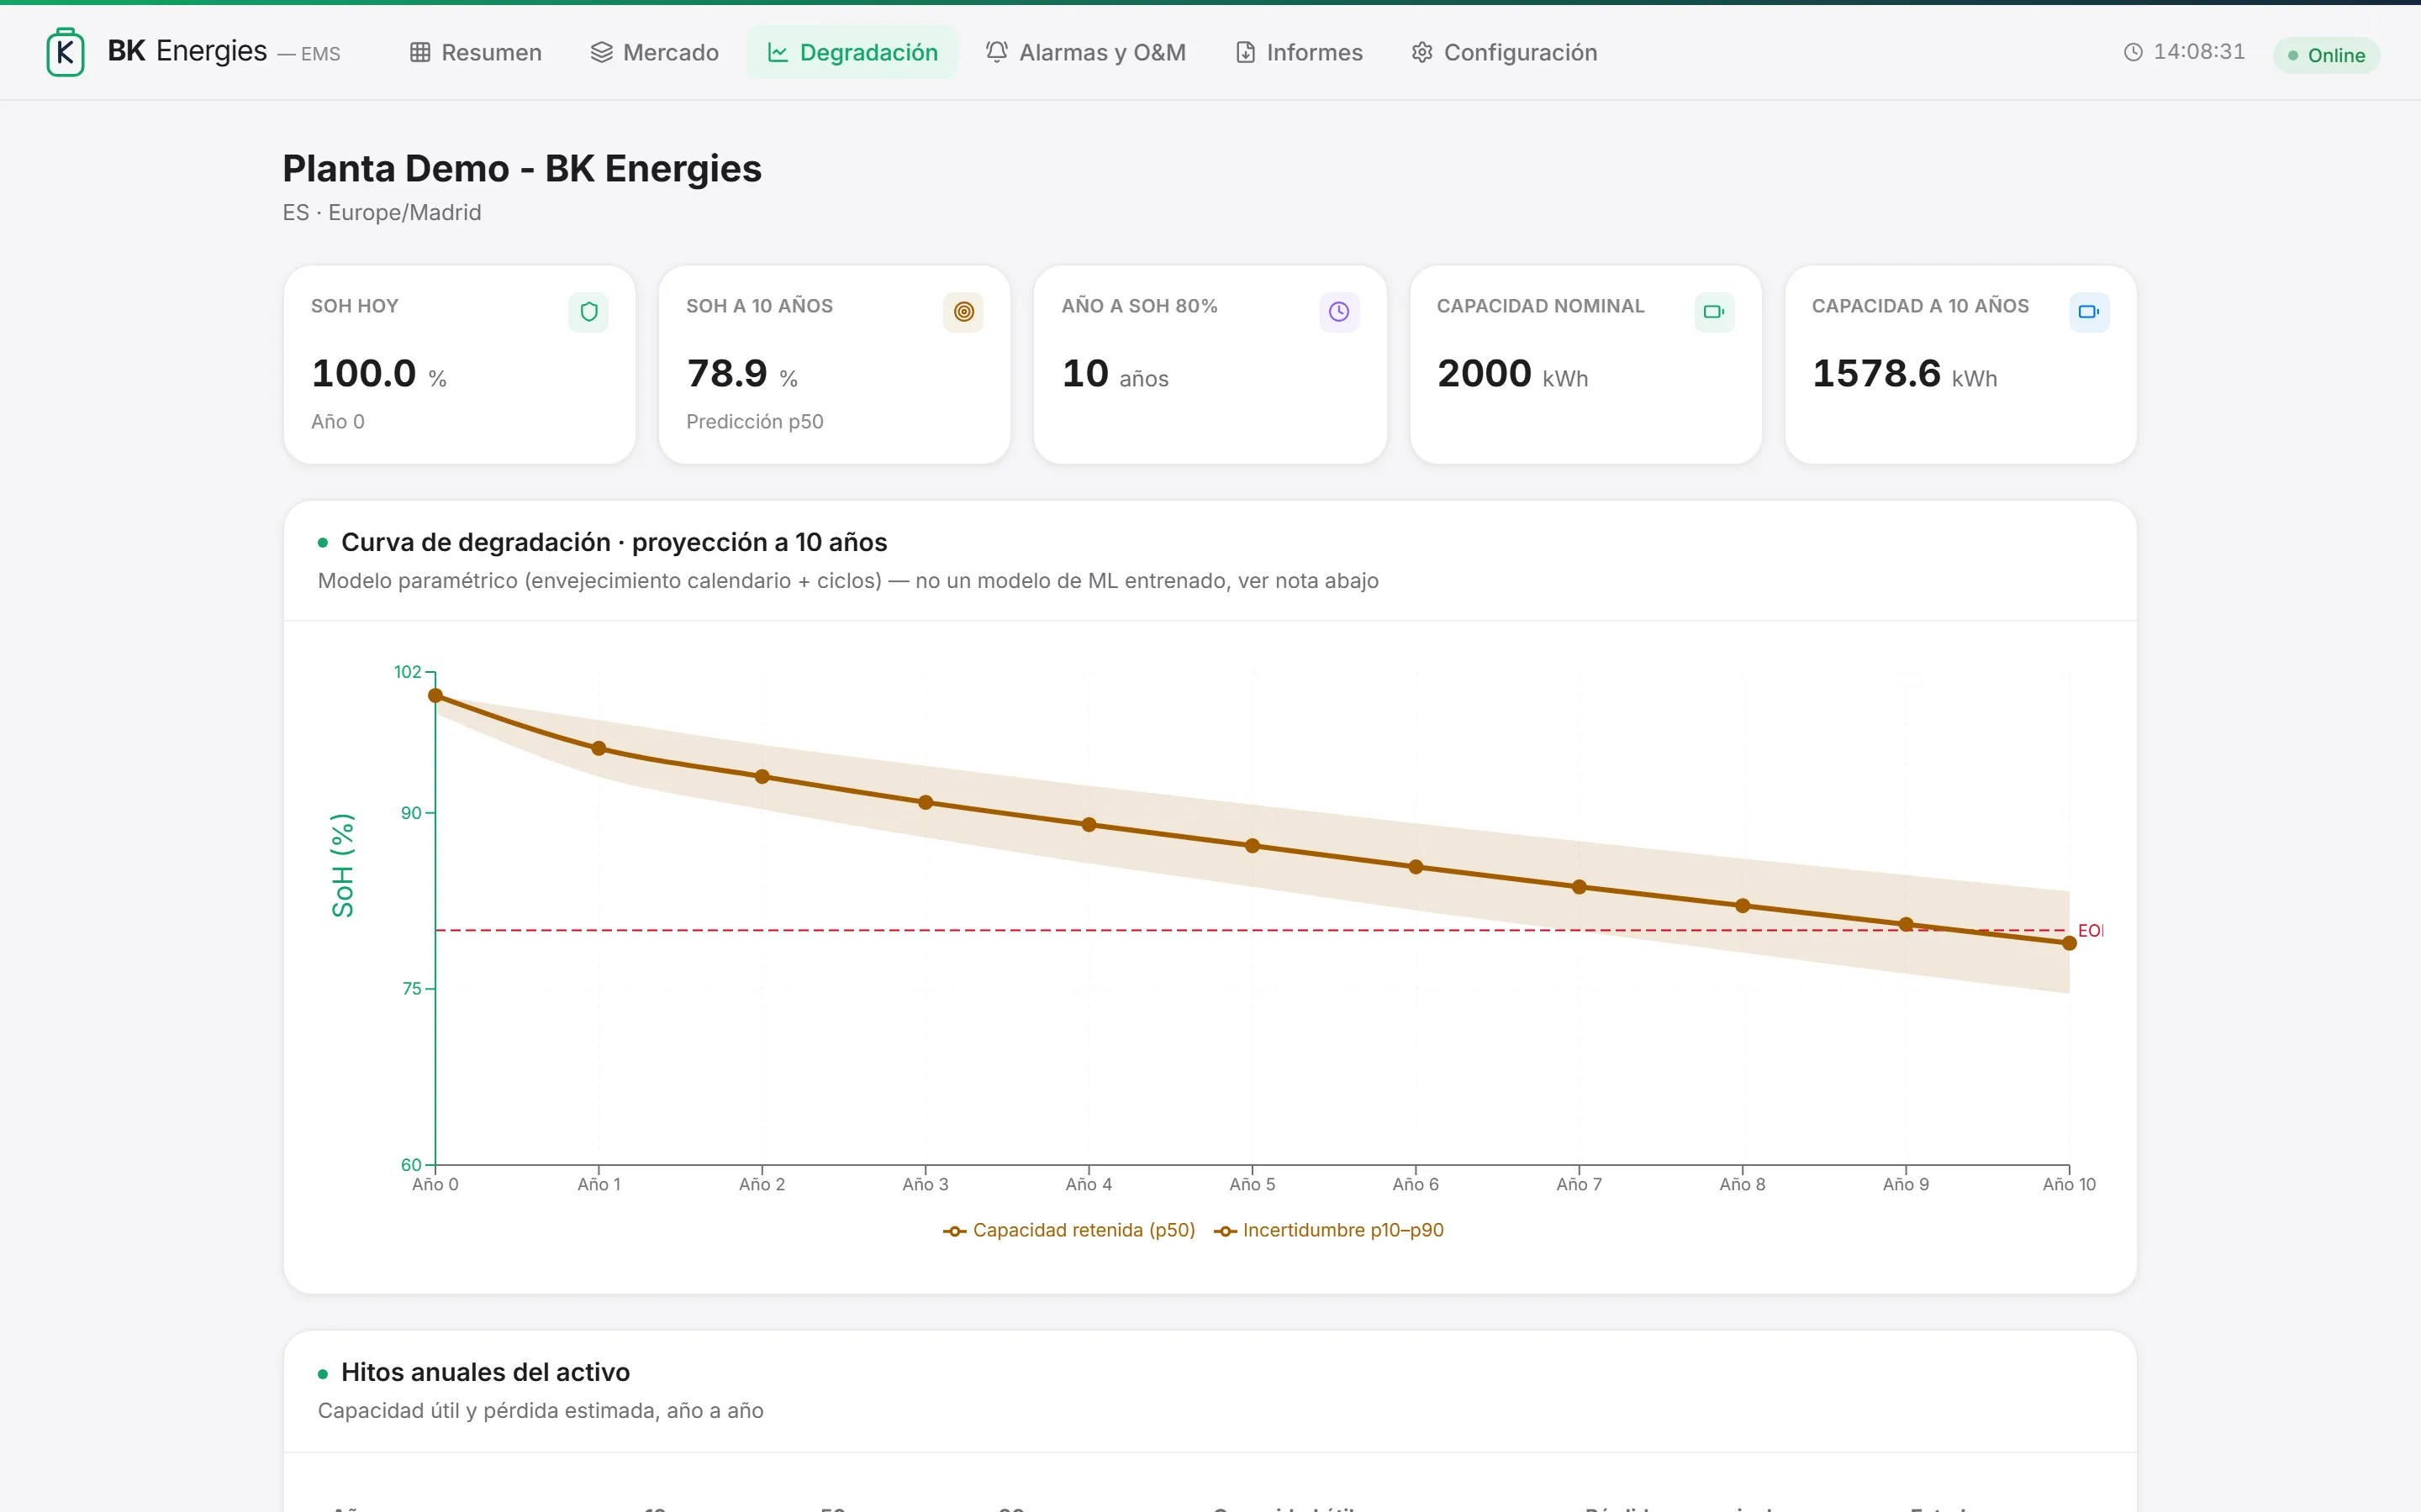This screenshot has height=1512, width=2421.
Task: Click the 100.0 % SOH HOY value
Action: click(379, 374)
